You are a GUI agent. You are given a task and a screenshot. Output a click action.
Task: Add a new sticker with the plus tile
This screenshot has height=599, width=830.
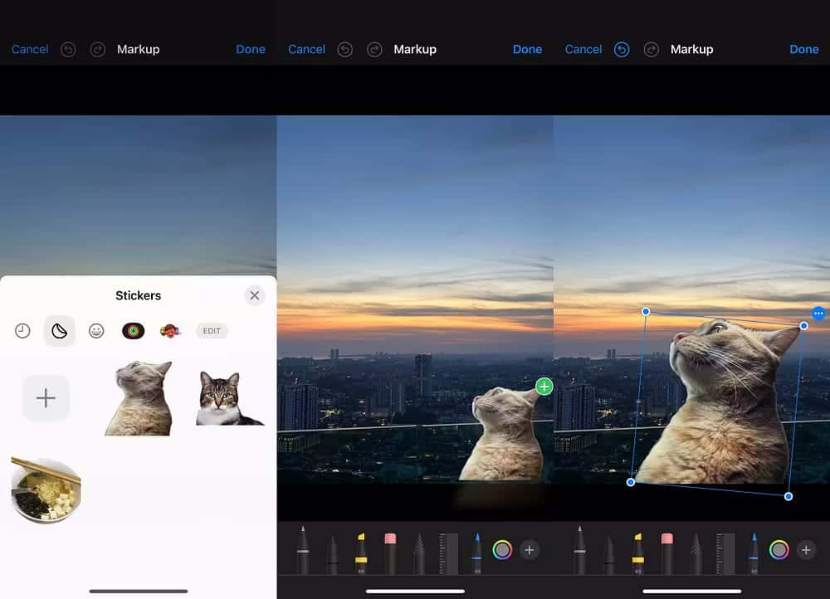tap(46, 398)
